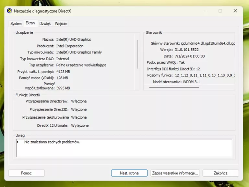The height and width of the screenshot is (187, 249).
Task: Click Intel(R) UHD Graphics Family chip type
Action: (x=79, y=52)
